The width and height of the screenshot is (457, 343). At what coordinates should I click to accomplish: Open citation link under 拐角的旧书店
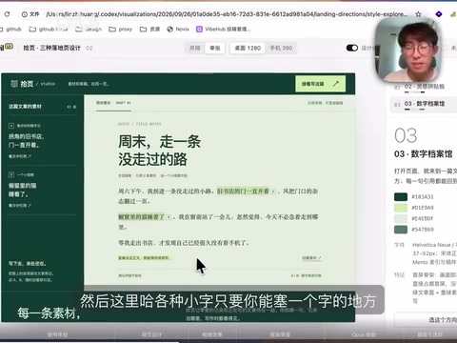pyautogui.click(x=20, y=156)
